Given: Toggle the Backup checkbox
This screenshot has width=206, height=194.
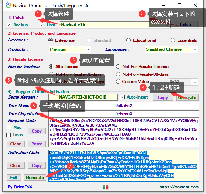Looking at the screenshot, I should tap(9, 25).
